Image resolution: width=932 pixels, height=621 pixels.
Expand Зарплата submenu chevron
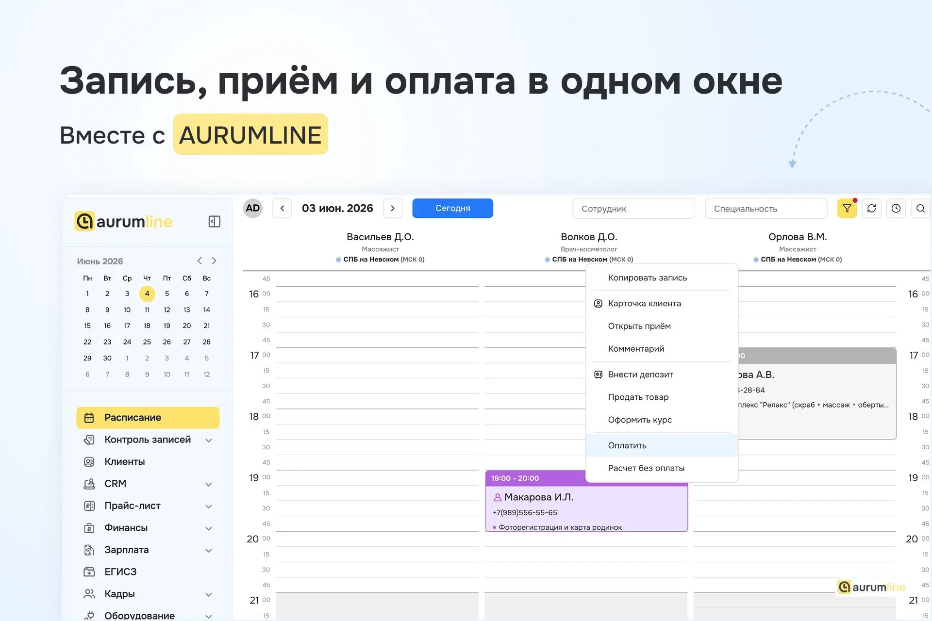[209, 551]
